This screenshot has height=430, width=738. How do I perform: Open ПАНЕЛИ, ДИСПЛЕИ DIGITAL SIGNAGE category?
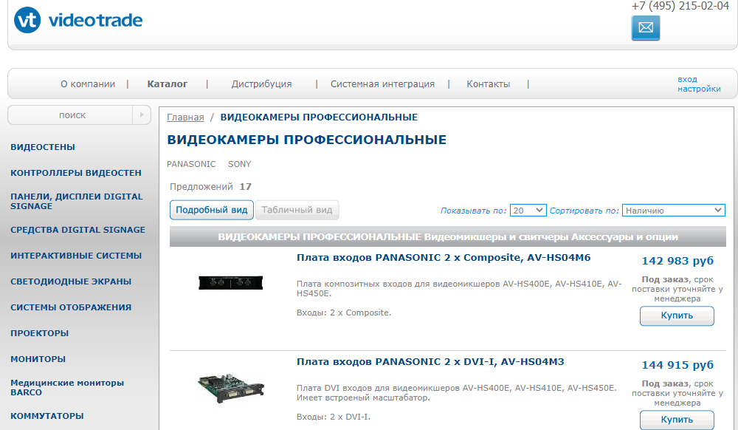[x=76, y=201]
